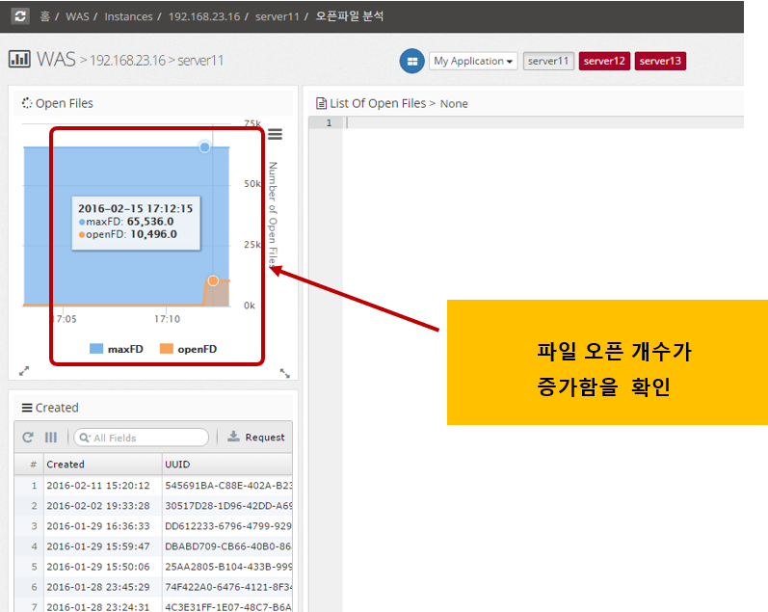Click the blue grid dashboard icon

(x=411, y=61)
